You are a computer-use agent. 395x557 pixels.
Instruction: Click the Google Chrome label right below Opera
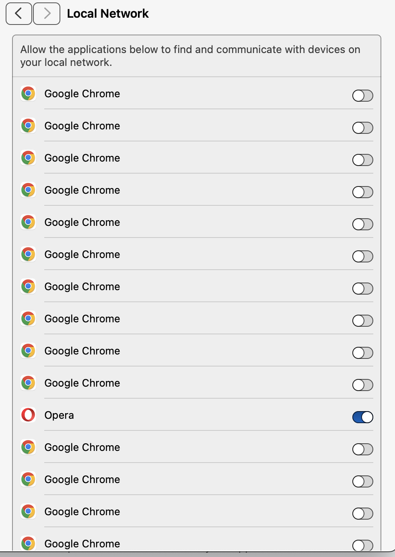point(82,447)
